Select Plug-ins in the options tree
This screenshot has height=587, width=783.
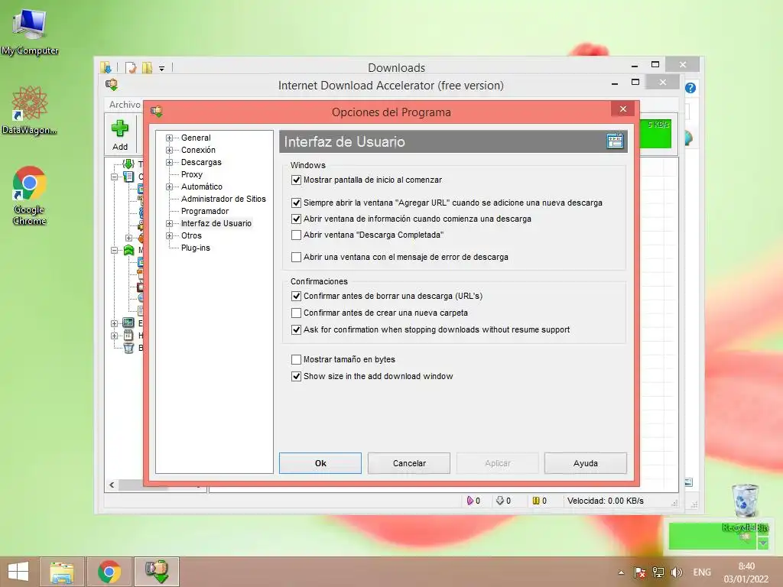point(195,248)
